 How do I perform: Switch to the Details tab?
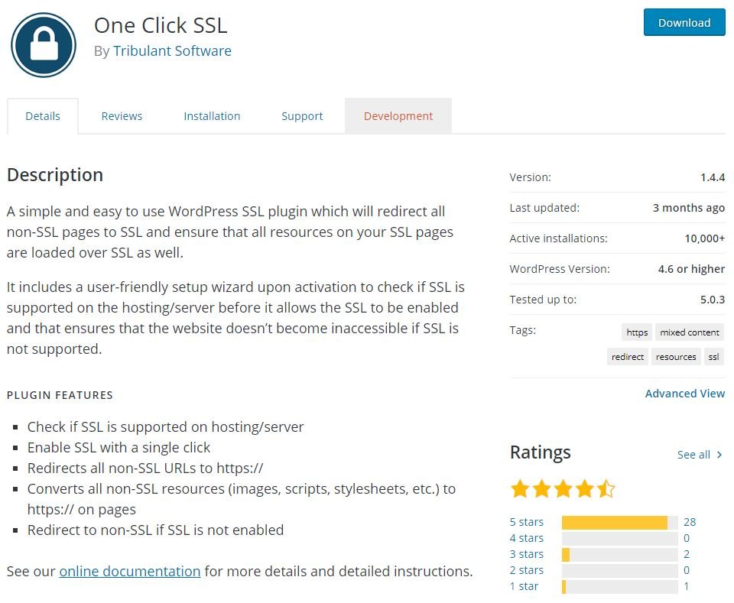[x=43, y=116]
